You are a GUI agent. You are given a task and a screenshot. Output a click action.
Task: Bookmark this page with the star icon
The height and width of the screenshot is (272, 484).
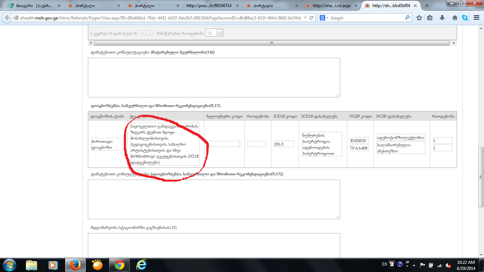419,18
